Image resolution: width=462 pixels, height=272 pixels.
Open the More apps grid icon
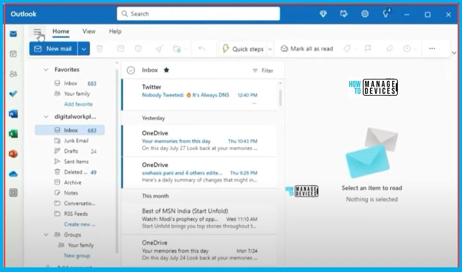pos(13,193)
